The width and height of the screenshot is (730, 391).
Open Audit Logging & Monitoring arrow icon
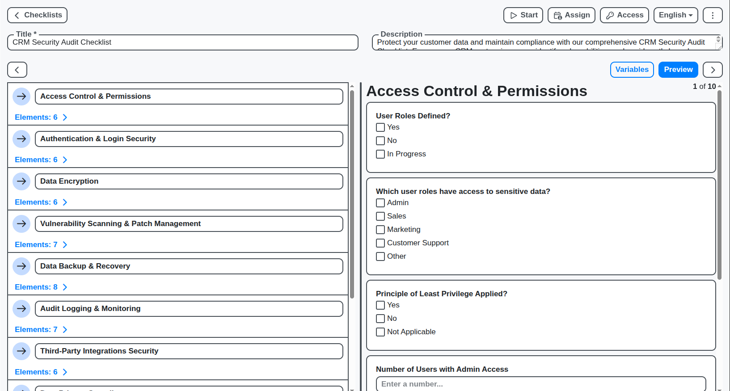coord(21,309)
